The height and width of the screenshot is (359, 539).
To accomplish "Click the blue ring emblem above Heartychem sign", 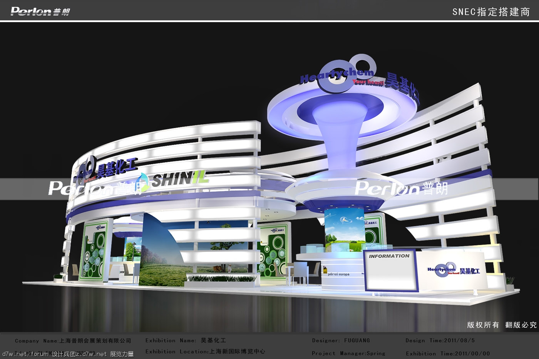I will pyautogui.click(x=347, y=73).
